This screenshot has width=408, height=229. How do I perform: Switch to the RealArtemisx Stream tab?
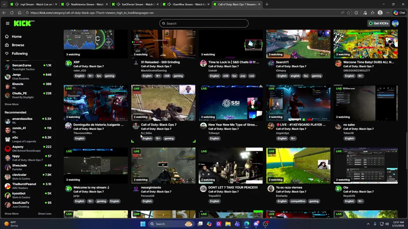pyautogui.click(x=84, y=4)
